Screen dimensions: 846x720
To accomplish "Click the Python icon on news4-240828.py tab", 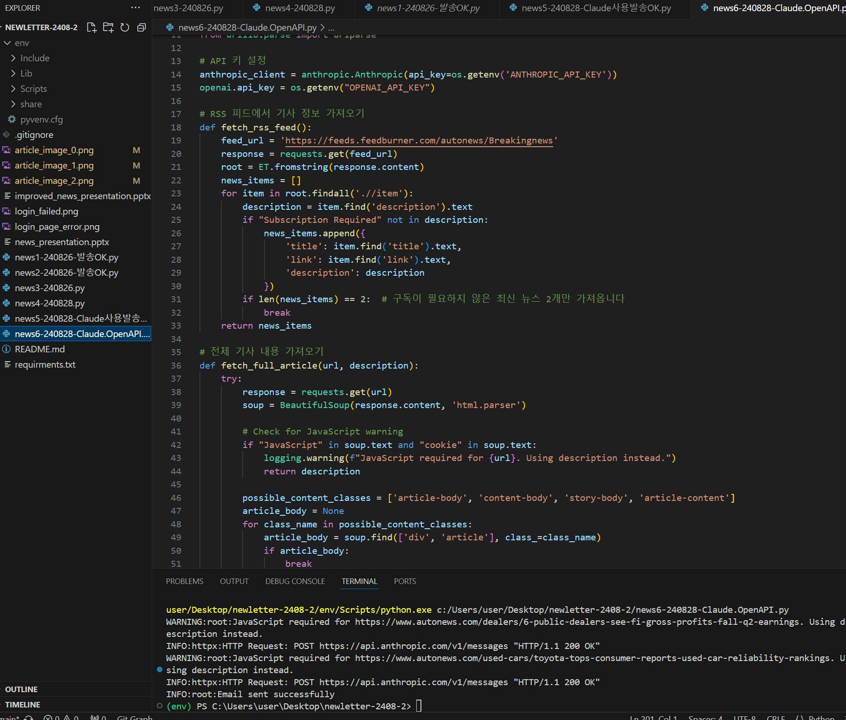I will click(x=256, y=8).
